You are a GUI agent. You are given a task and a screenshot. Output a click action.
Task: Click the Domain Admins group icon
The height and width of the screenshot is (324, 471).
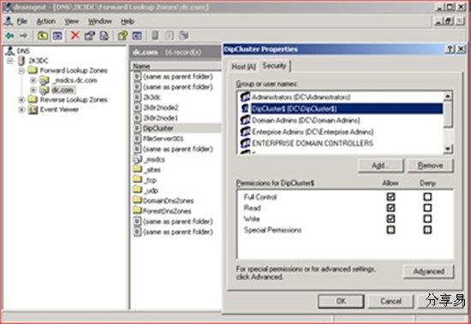[245, 121]
